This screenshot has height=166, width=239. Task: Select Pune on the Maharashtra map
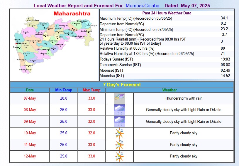[26, 46]
